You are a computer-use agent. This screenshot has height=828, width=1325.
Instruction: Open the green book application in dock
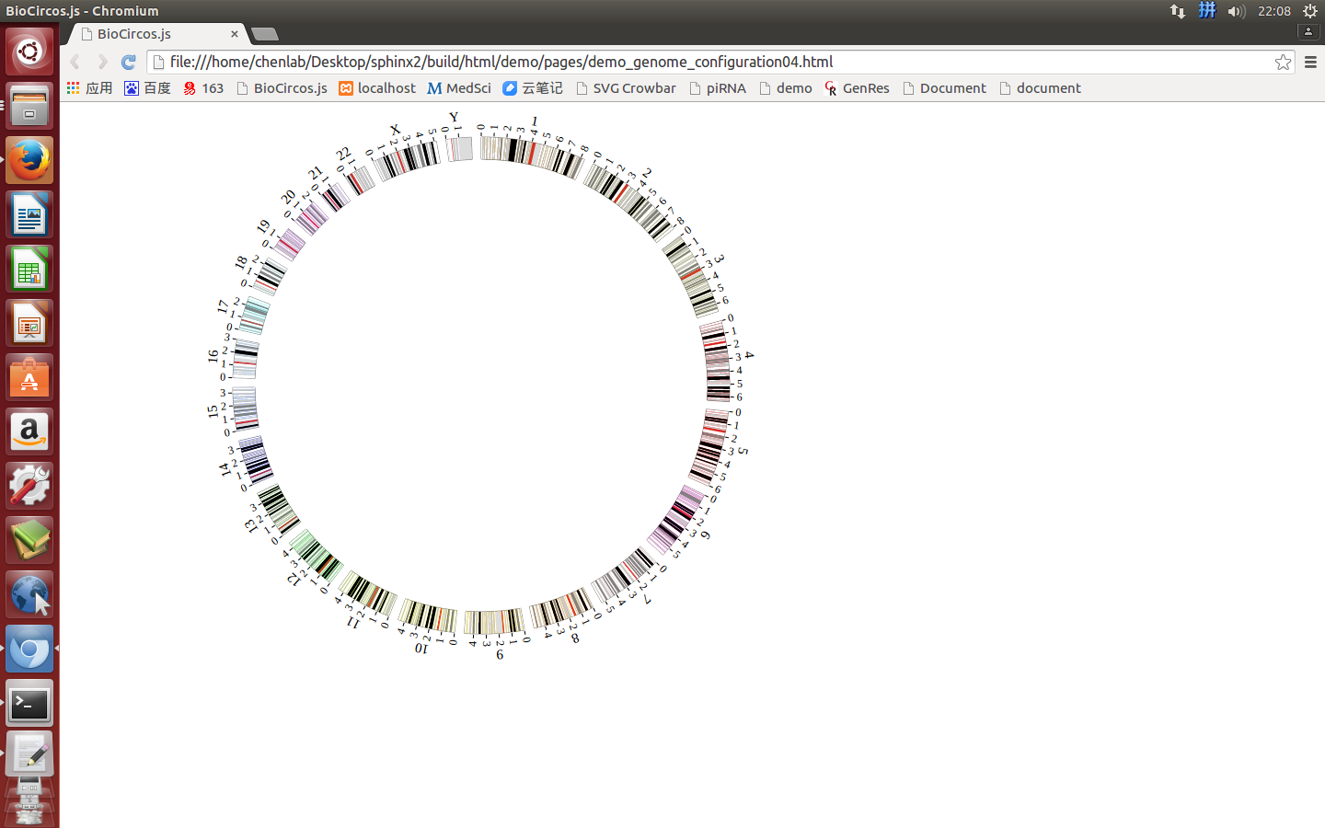(29, 540)
